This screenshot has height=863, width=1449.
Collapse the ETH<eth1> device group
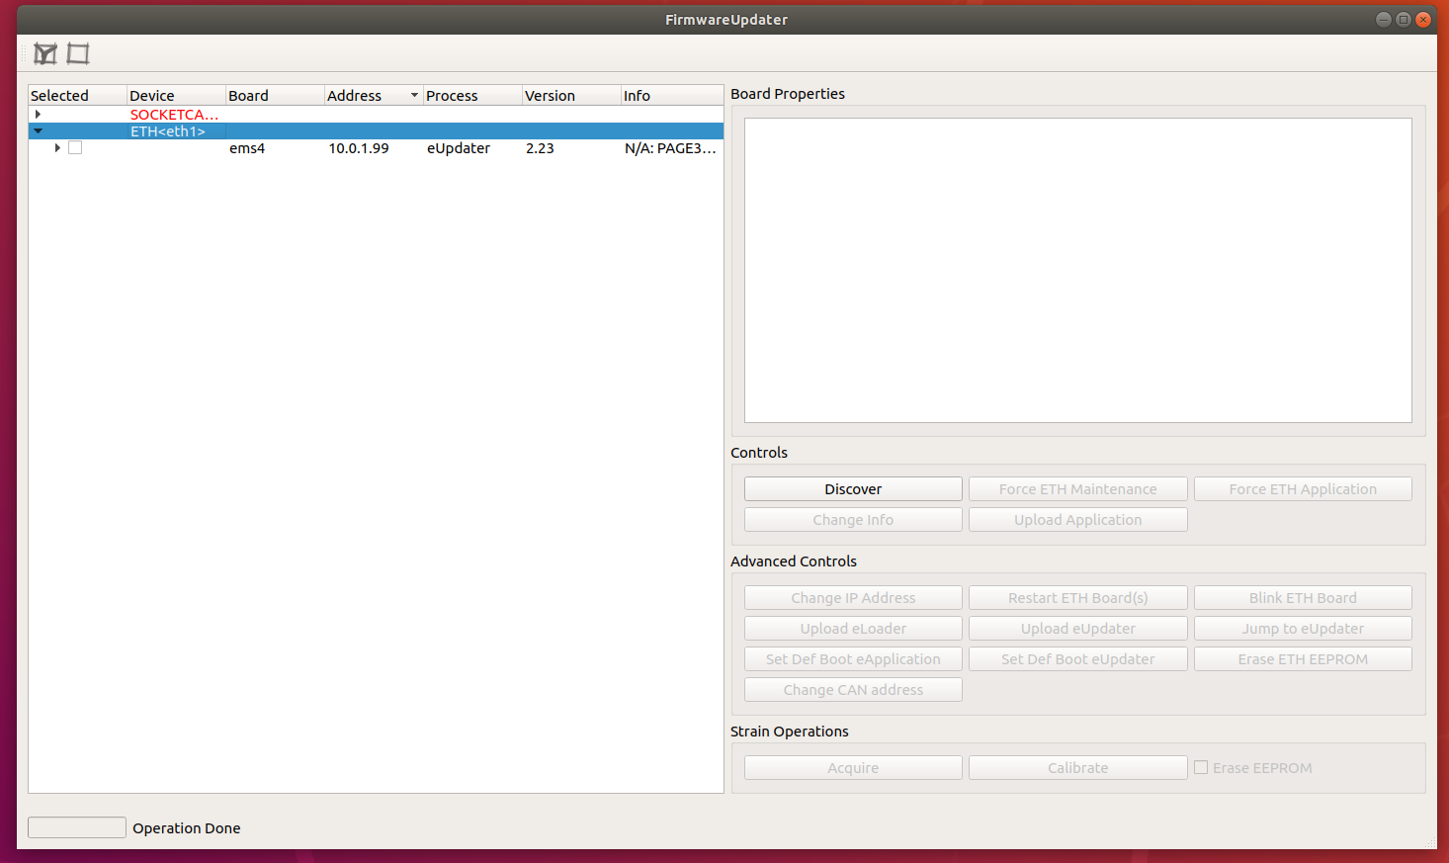38,129
